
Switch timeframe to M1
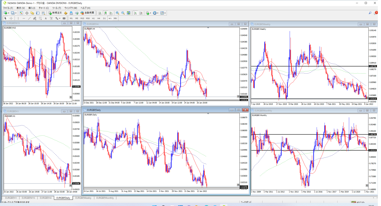coord(71,18)
